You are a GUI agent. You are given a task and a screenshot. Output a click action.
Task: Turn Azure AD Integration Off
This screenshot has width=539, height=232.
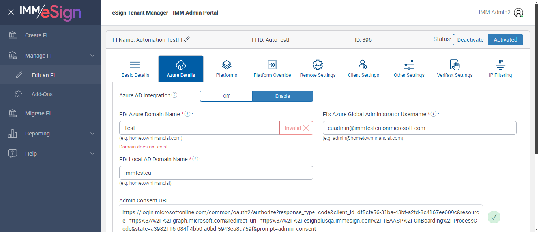(226, 96)
